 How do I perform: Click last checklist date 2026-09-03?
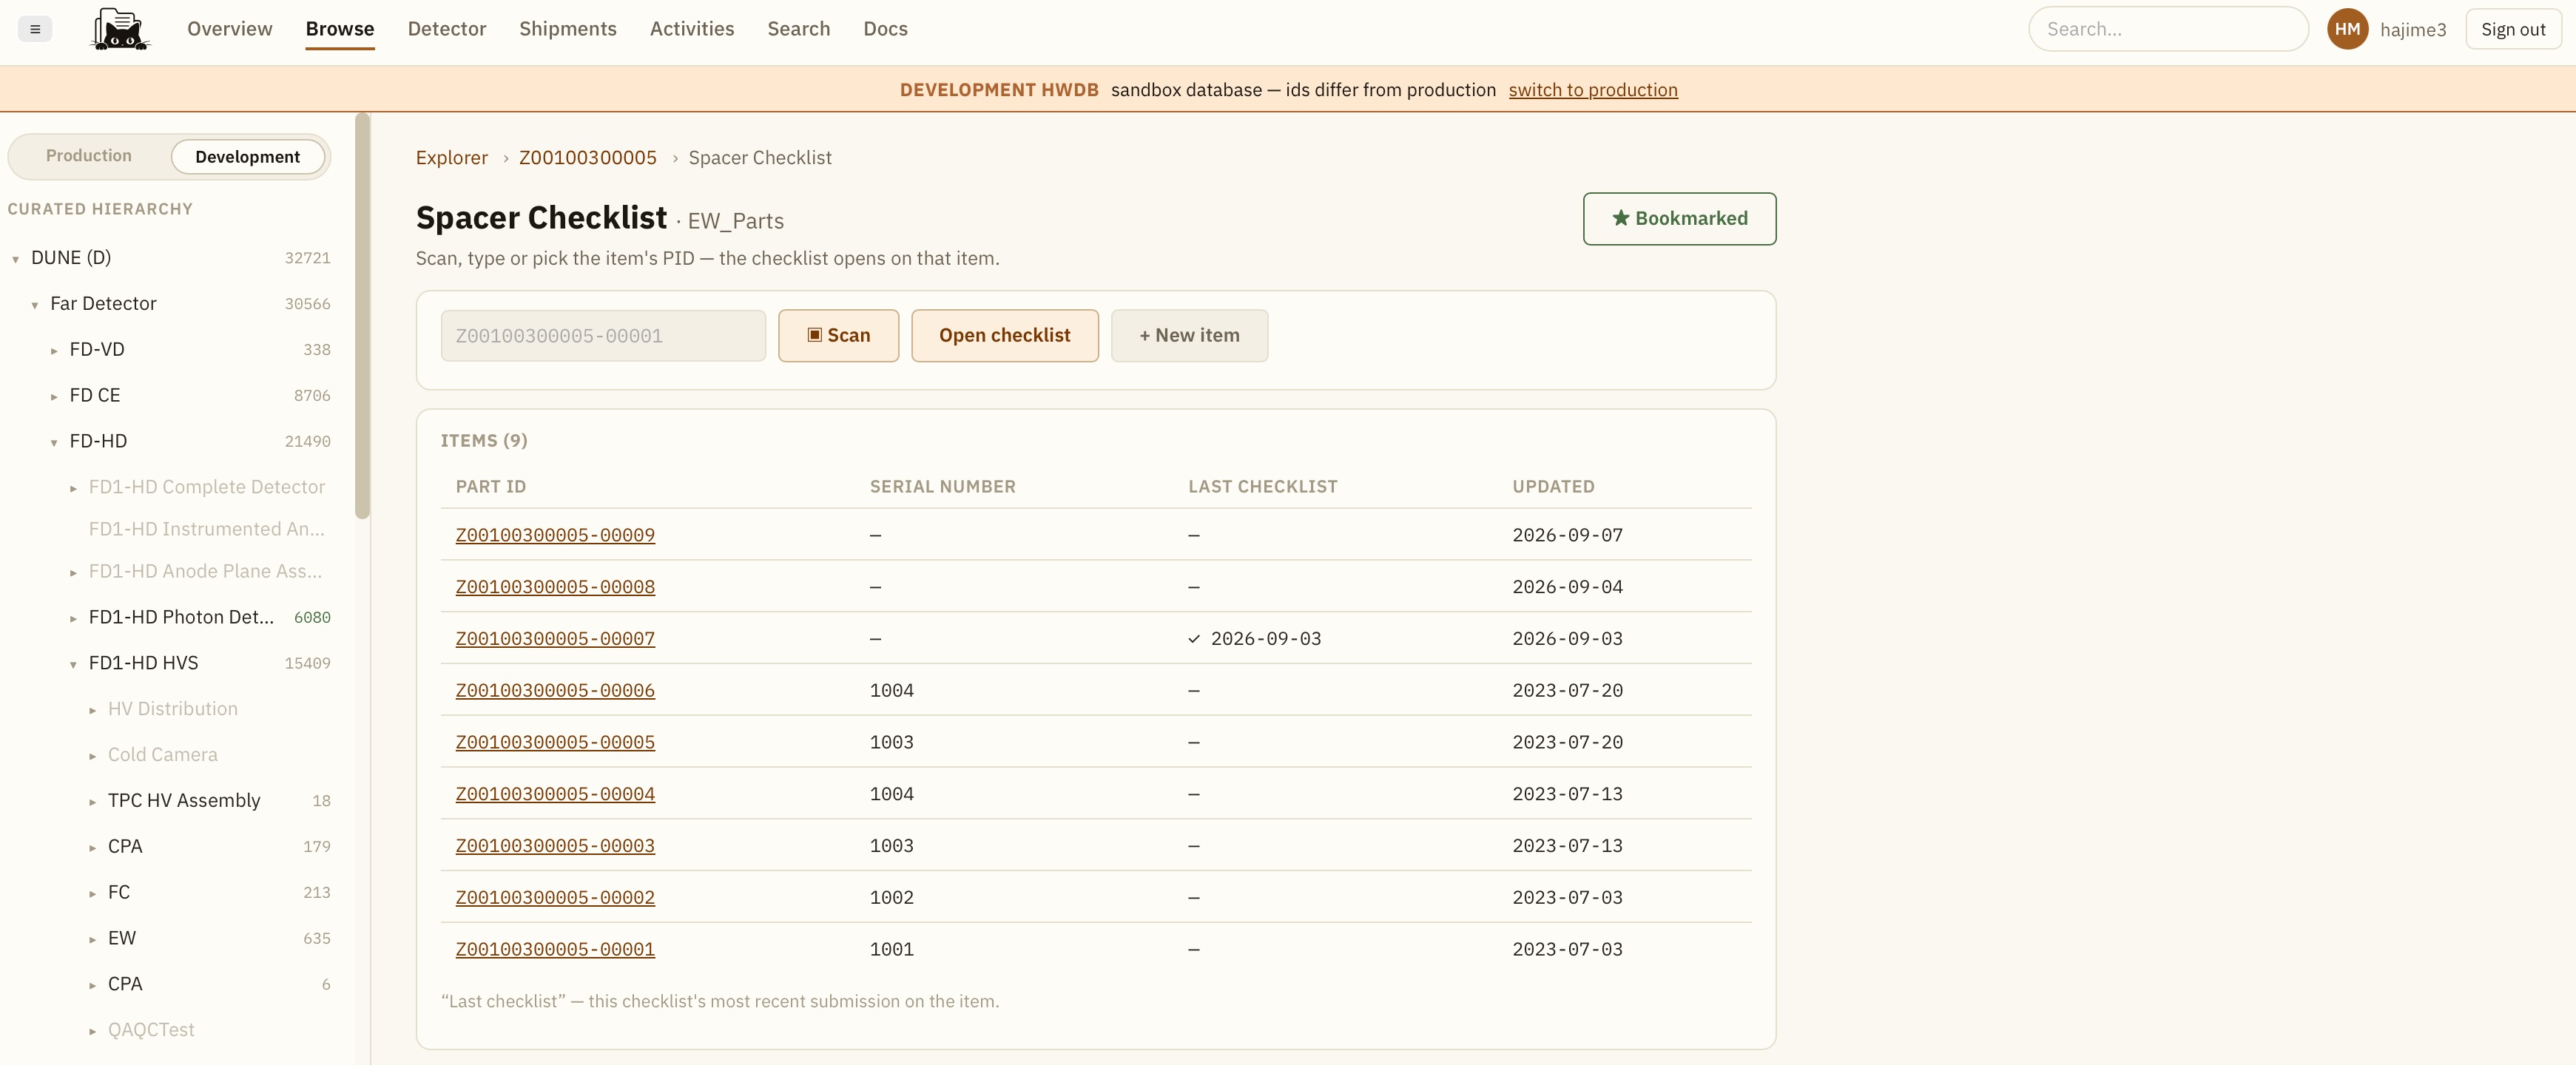click(x=1266, y=639)
